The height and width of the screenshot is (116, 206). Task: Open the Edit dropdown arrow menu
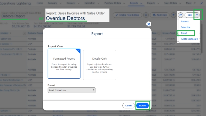[x=197, y=15]
